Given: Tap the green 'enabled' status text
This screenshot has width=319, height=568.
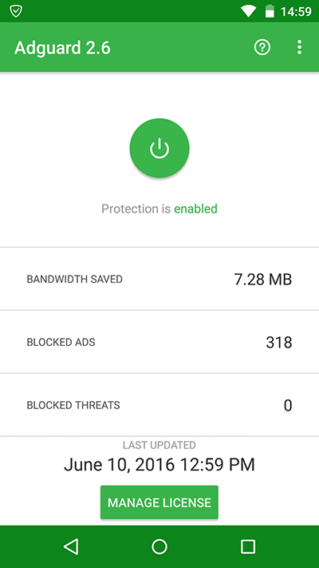Looking at the screenshot, I should (195, 209).
